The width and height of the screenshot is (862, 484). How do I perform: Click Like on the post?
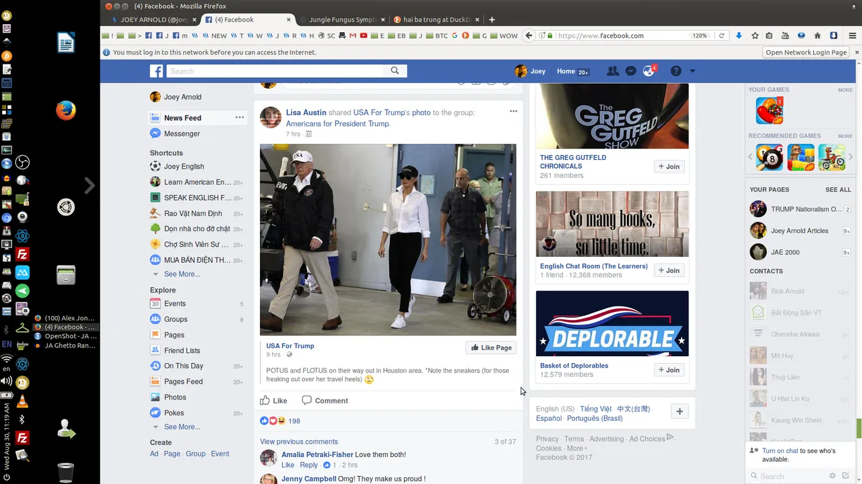coord(274,401)
